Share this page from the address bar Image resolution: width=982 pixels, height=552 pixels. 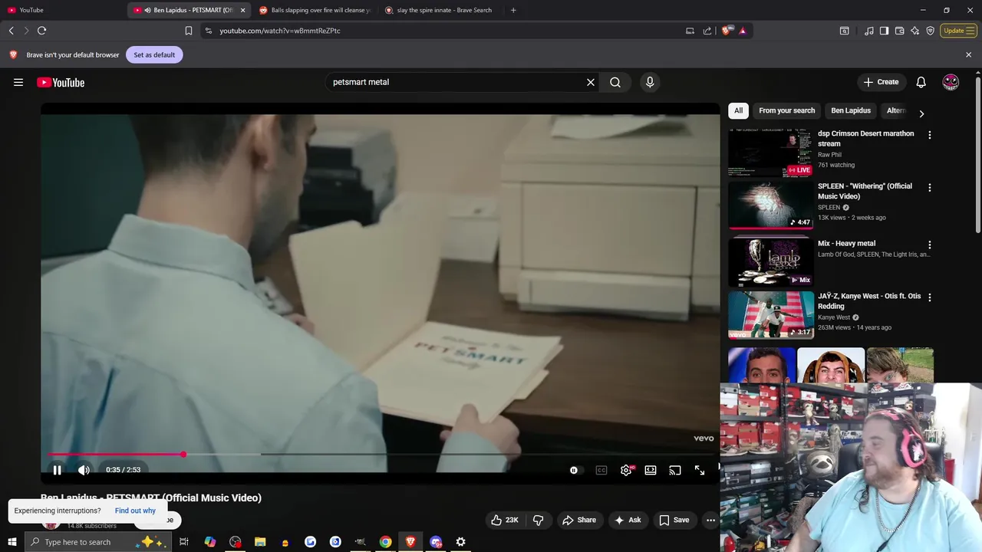(707, 31)
